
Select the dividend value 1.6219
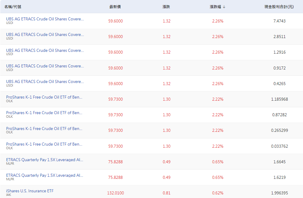(279, 177)
